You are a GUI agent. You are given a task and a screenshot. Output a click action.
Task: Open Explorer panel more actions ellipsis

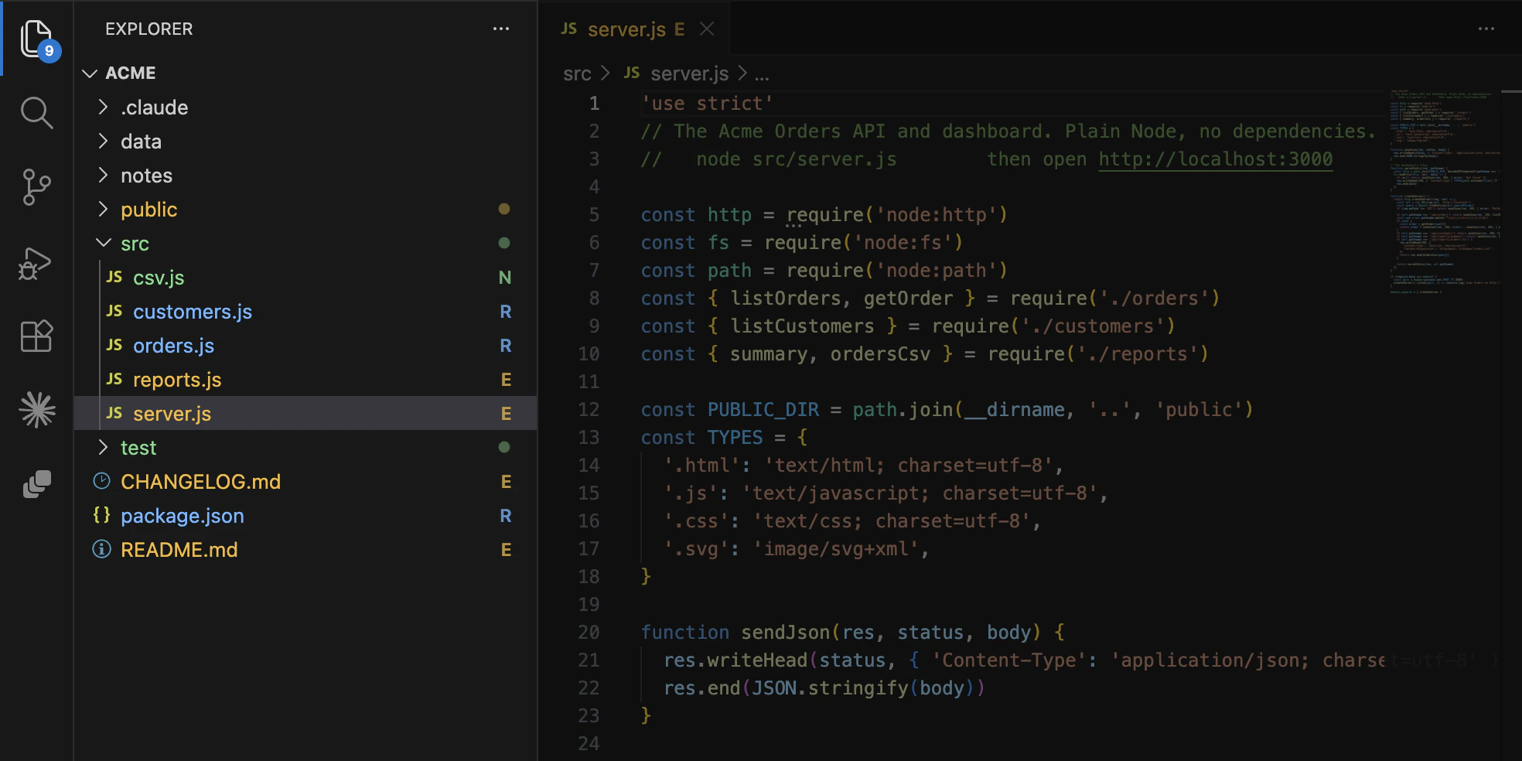(501, 29)
